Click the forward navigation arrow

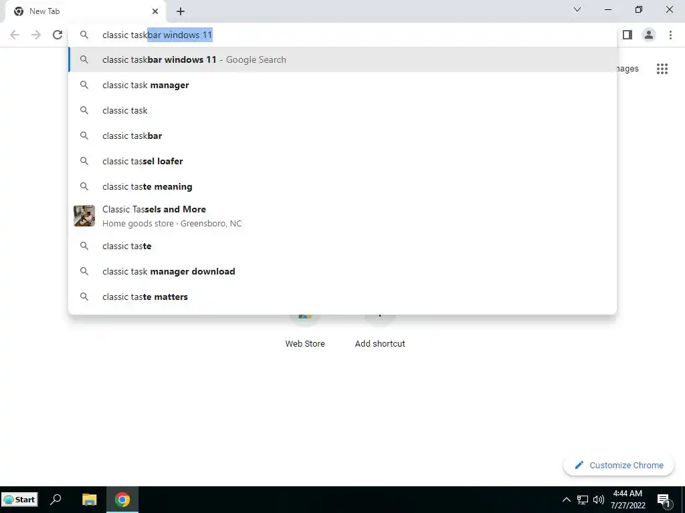click(36, 35)
